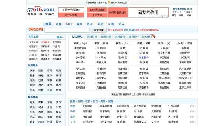Open the 谷歌 link
Viewport: 224px width, 126px height.
(x=122, y=48)
